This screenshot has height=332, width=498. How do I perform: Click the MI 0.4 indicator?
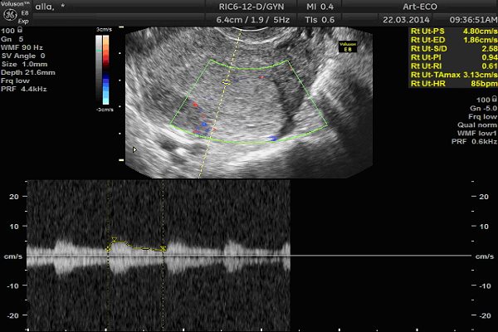(x=320, y=7)
